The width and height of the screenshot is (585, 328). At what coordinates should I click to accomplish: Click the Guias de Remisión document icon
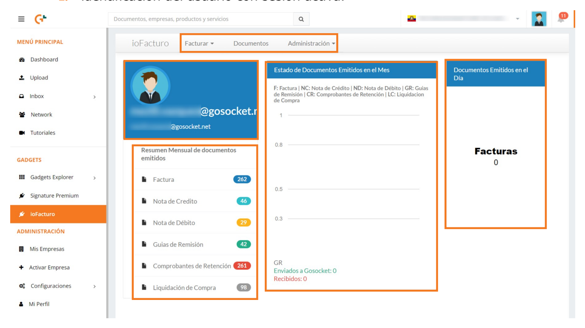pos(144,244)
